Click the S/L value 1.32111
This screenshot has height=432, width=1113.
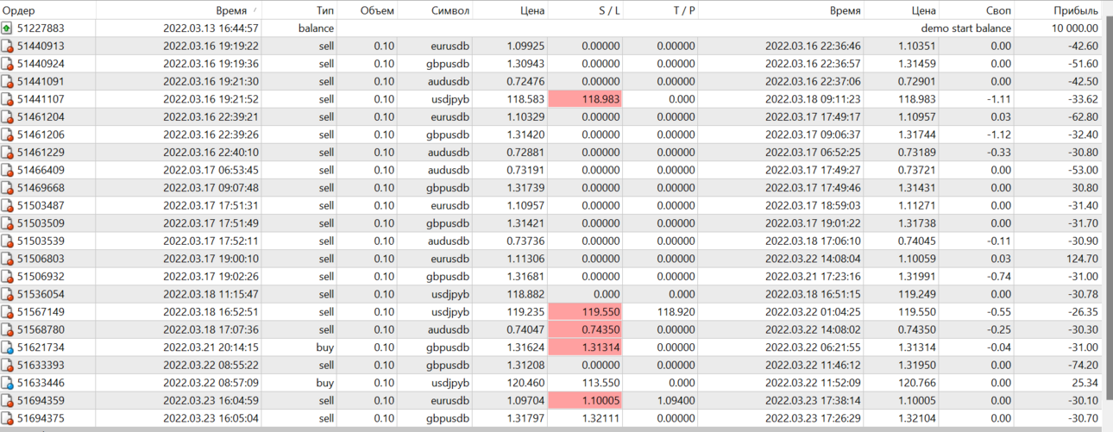tap(601, 418)
